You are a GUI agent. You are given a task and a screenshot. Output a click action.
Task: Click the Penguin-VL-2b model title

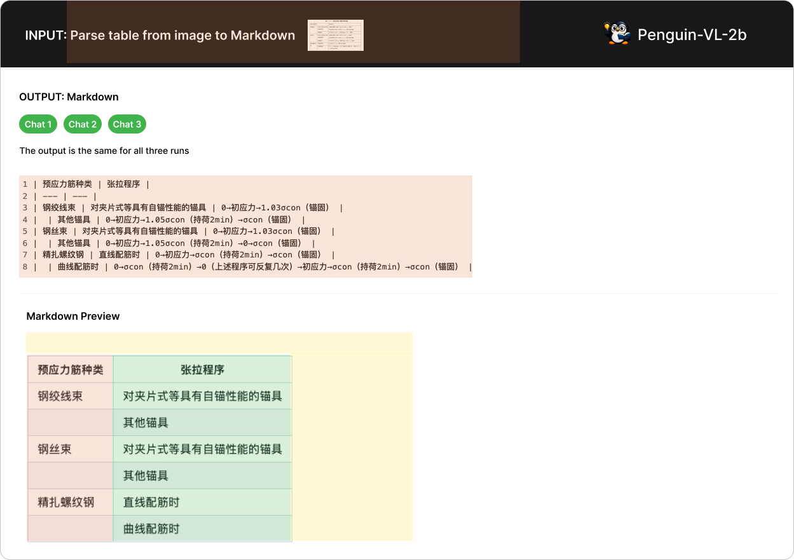(692, 35)
